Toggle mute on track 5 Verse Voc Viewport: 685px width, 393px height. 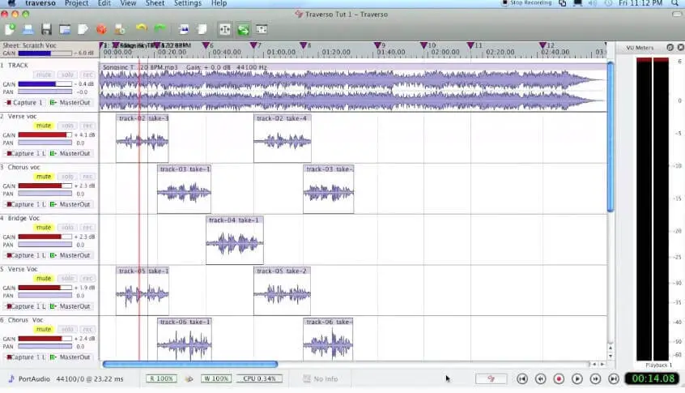click(44, 279)
